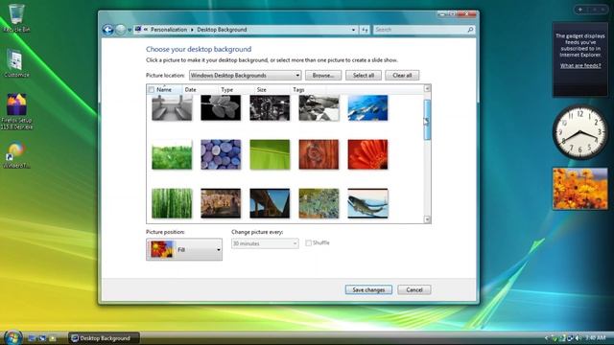Click Personalization in the breadcrumb

(x=169, y=30)
